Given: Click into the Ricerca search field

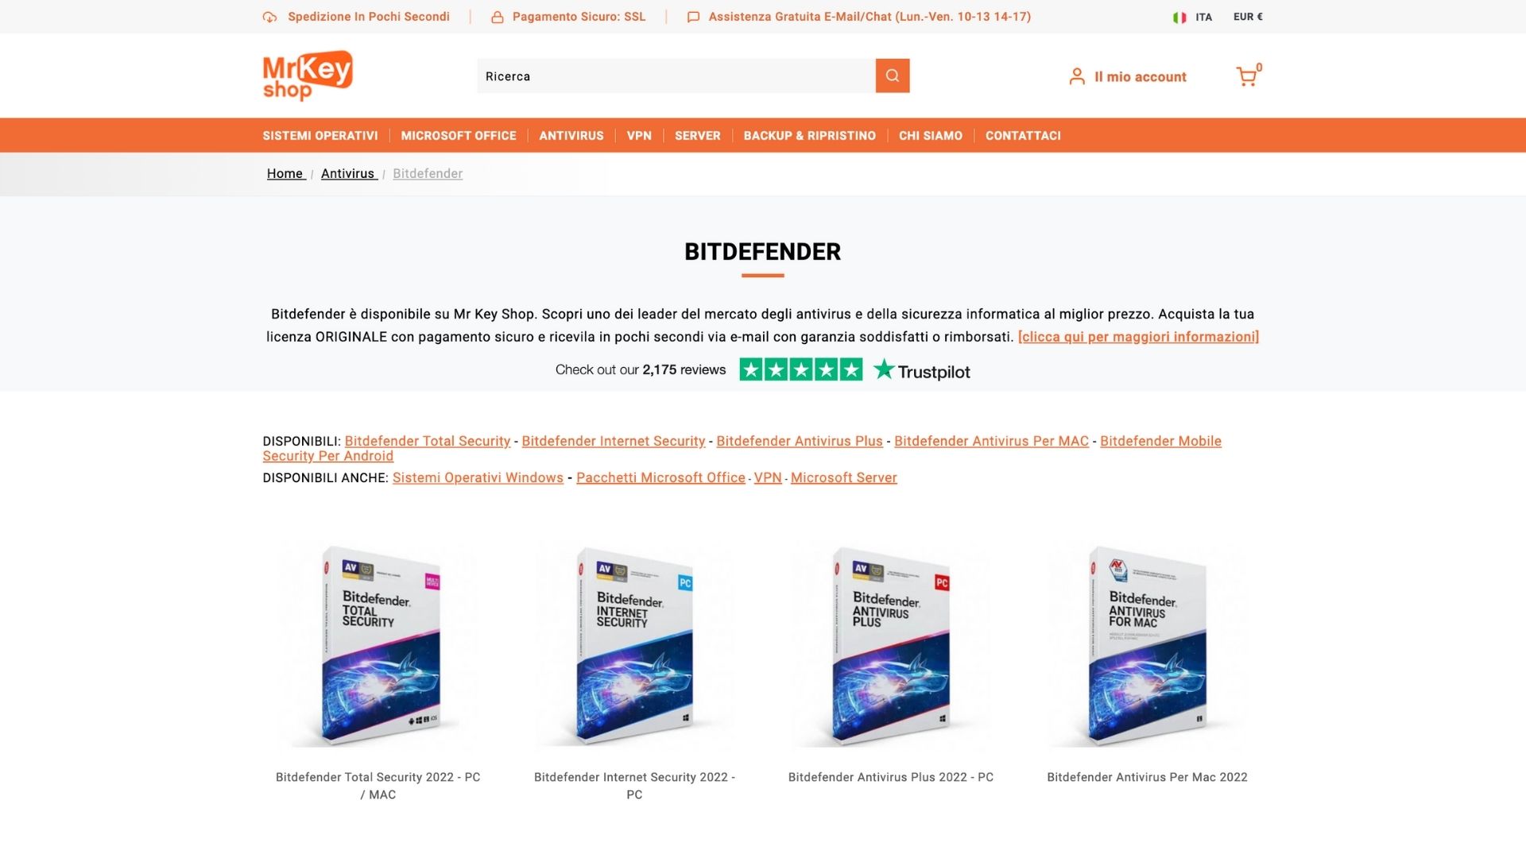Looking at the screenshot, I should [676, 75].
